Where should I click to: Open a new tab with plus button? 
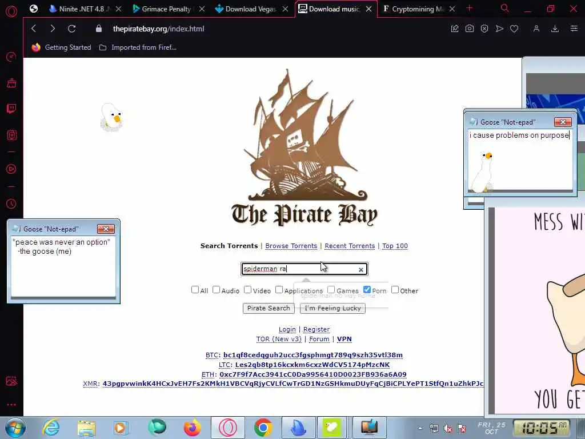coord(470,8)
